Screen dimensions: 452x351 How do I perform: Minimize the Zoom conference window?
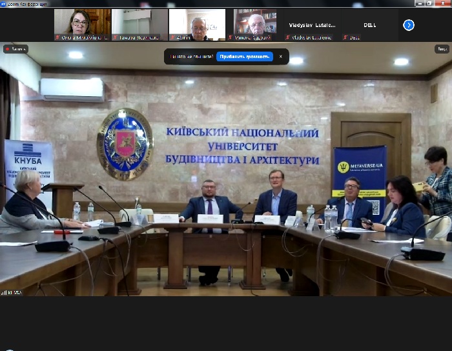[418, 3]
